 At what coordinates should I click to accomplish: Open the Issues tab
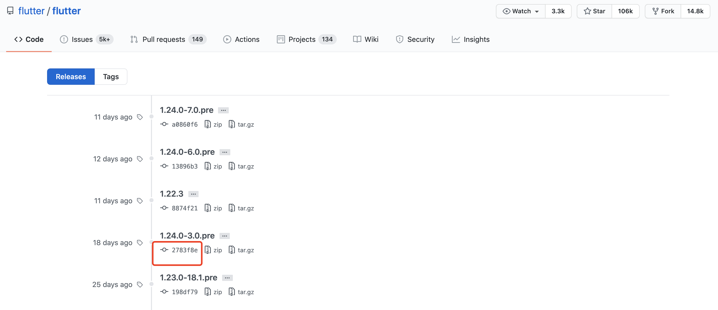[82, 39]
